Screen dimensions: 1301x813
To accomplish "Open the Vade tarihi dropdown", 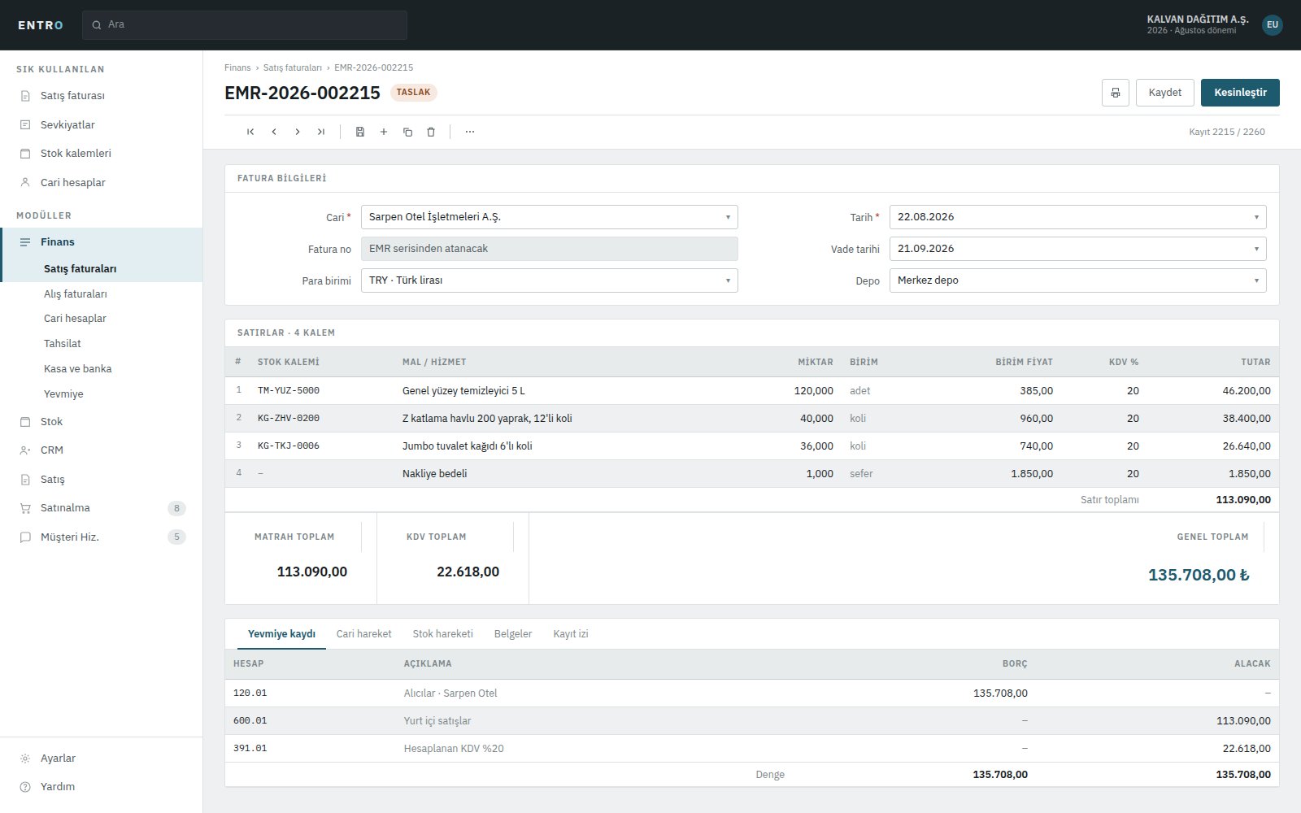I will point(1078,249).
